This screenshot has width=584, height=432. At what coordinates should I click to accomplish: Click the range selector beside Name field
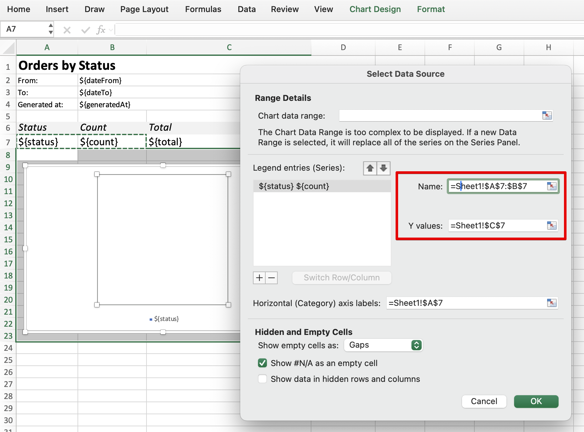click(553, 186)
